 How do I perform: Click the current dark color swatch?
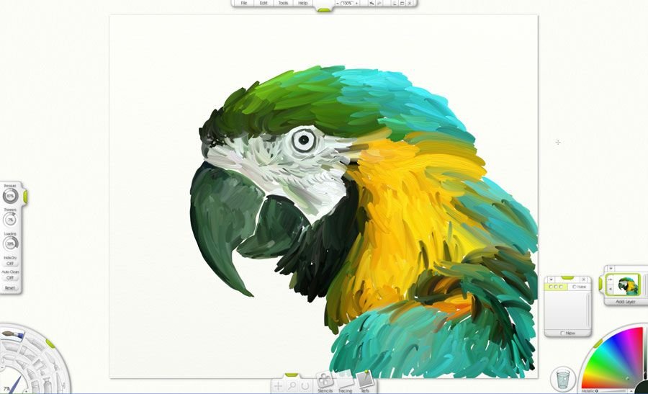[x=643, y=388]
